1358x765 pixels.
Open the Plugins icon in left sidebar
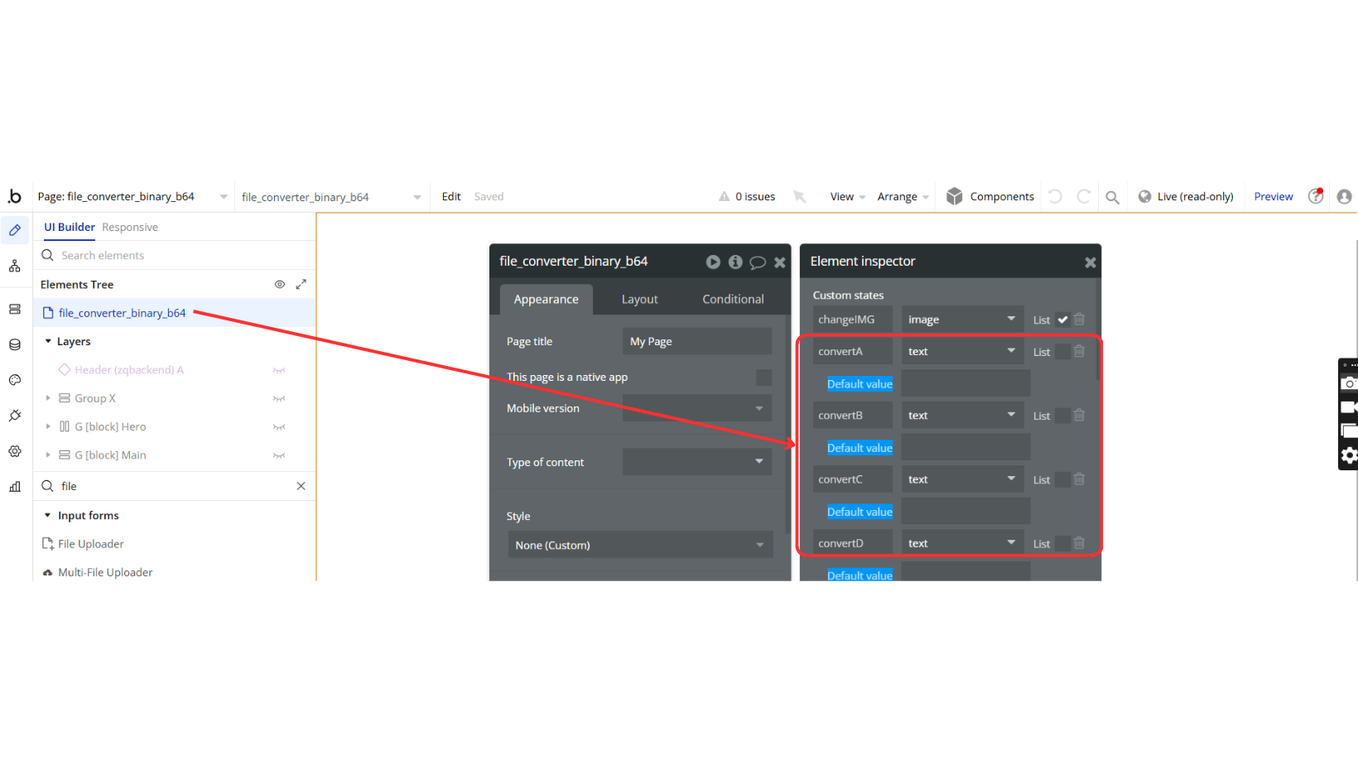pyautogui.click(x=15, y=416)
